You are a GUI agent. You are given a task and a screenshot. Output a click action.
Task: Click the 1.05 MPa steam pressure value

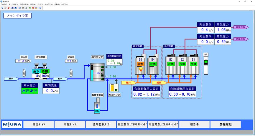223,30
